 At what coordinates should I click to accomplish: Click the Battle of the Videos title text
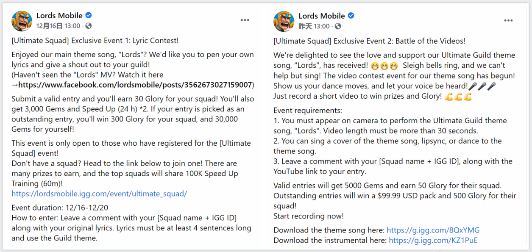coord(369,41)
